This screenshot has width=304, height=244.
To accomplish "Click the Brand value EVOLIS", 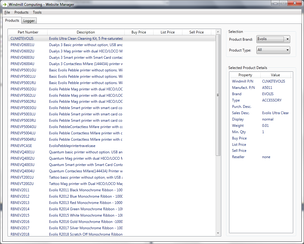I will pyautogui.click(x=268, y=94).
